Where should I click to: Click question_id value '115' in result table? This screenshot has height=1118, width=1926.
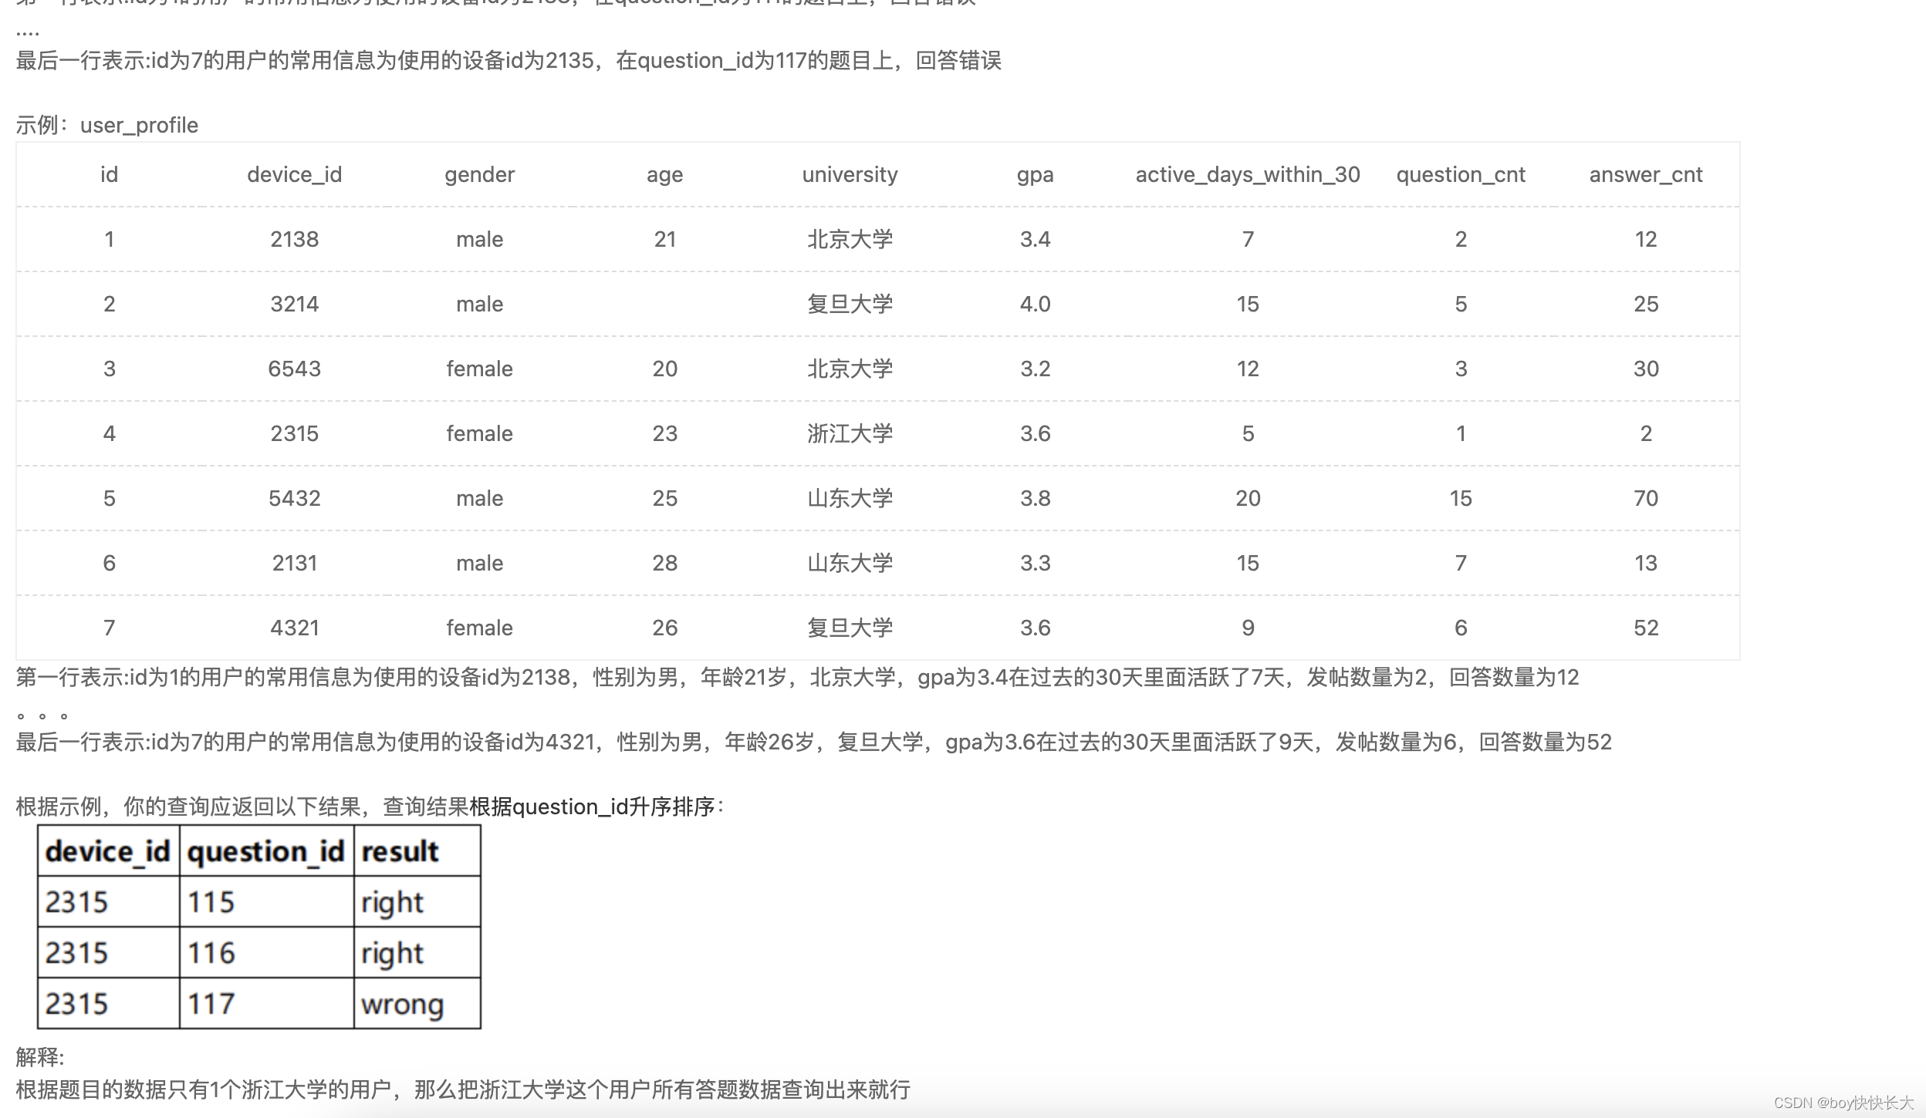(211, 902)
